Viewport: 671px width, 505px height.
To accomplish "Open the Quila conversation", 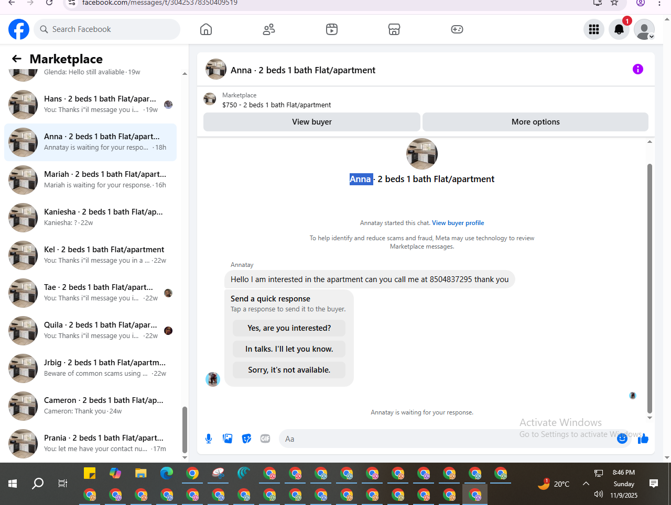I will pyautogui.click(x=90, y=331).
